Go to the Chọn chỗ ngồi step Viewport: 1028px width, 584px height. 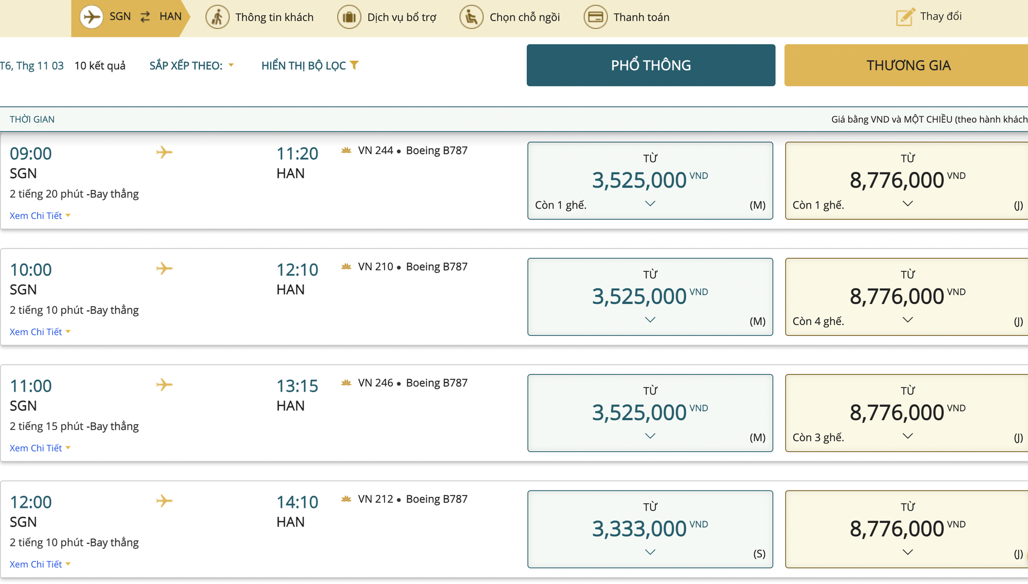(510, 17)
